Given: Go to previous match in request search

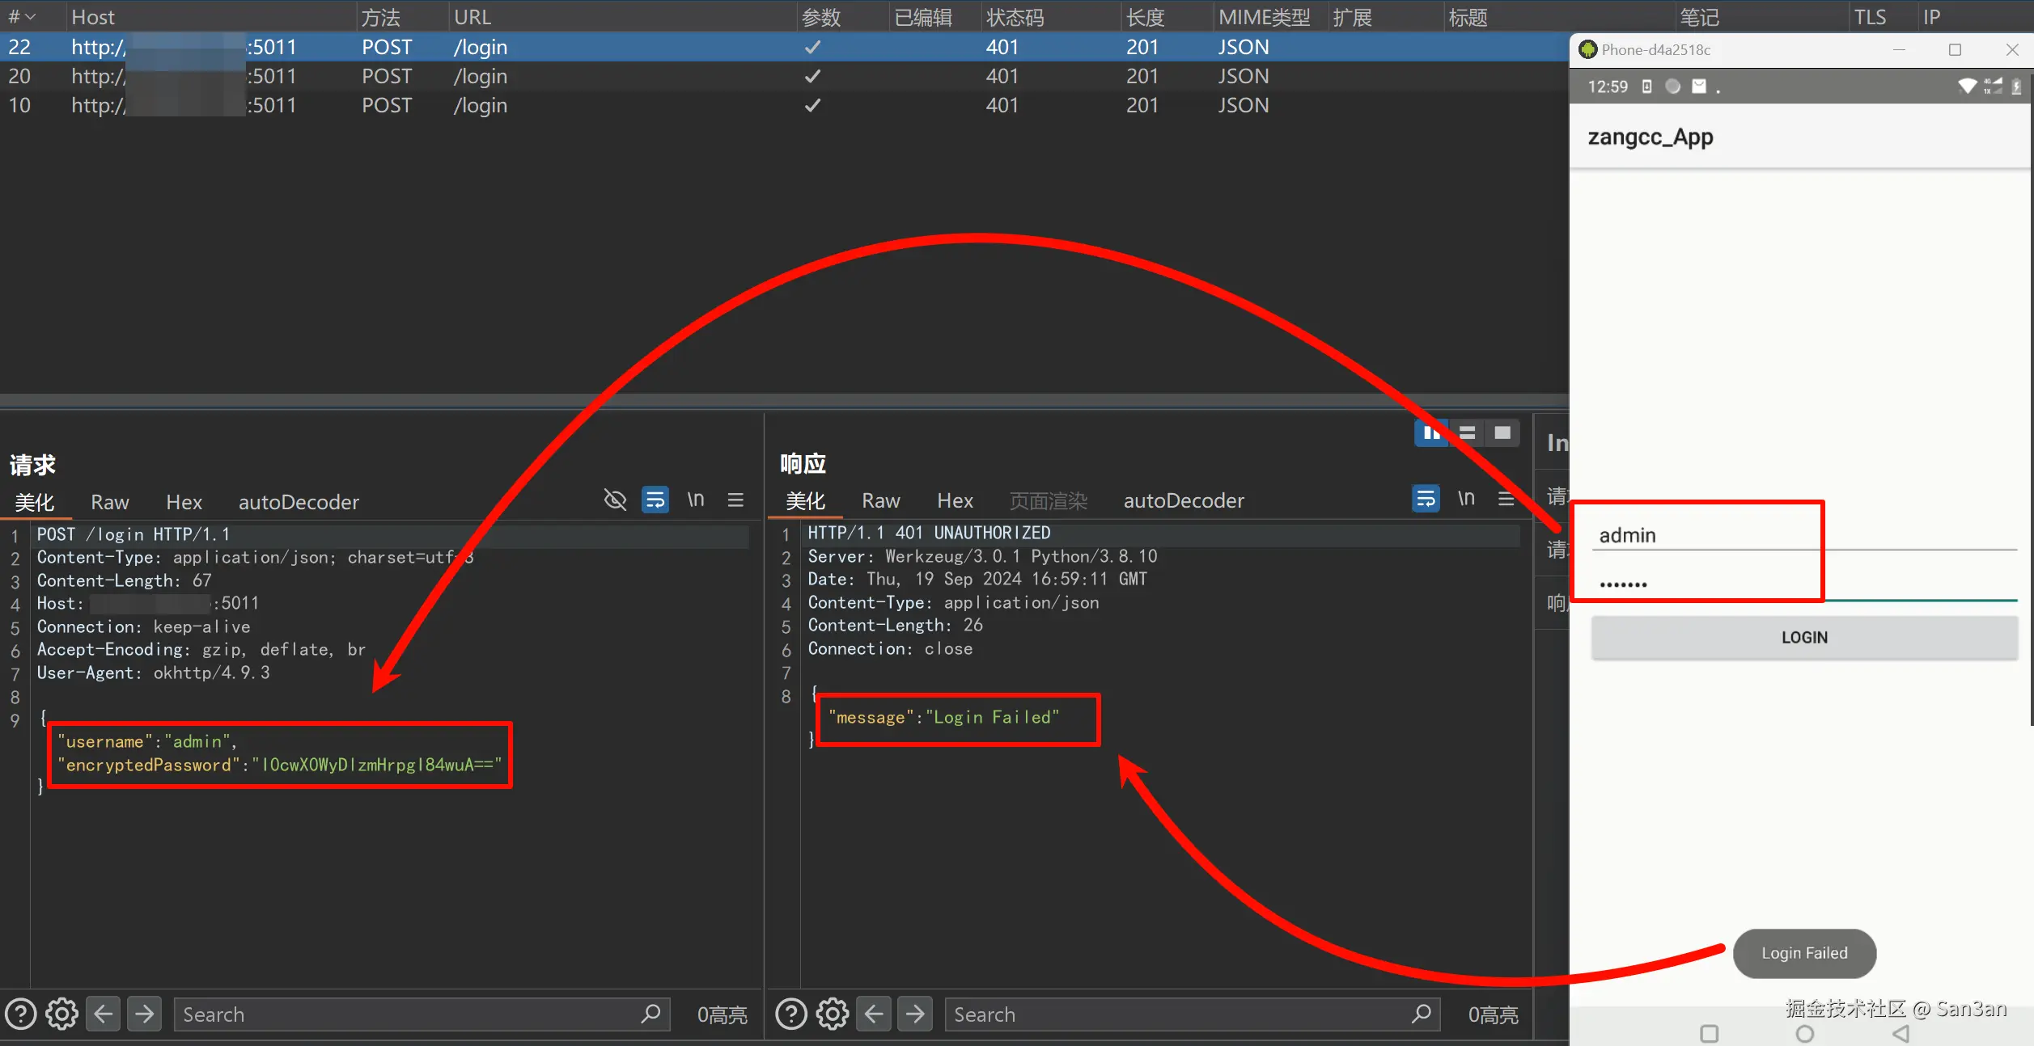Looking at the screenshot, I should (103, 1014).
